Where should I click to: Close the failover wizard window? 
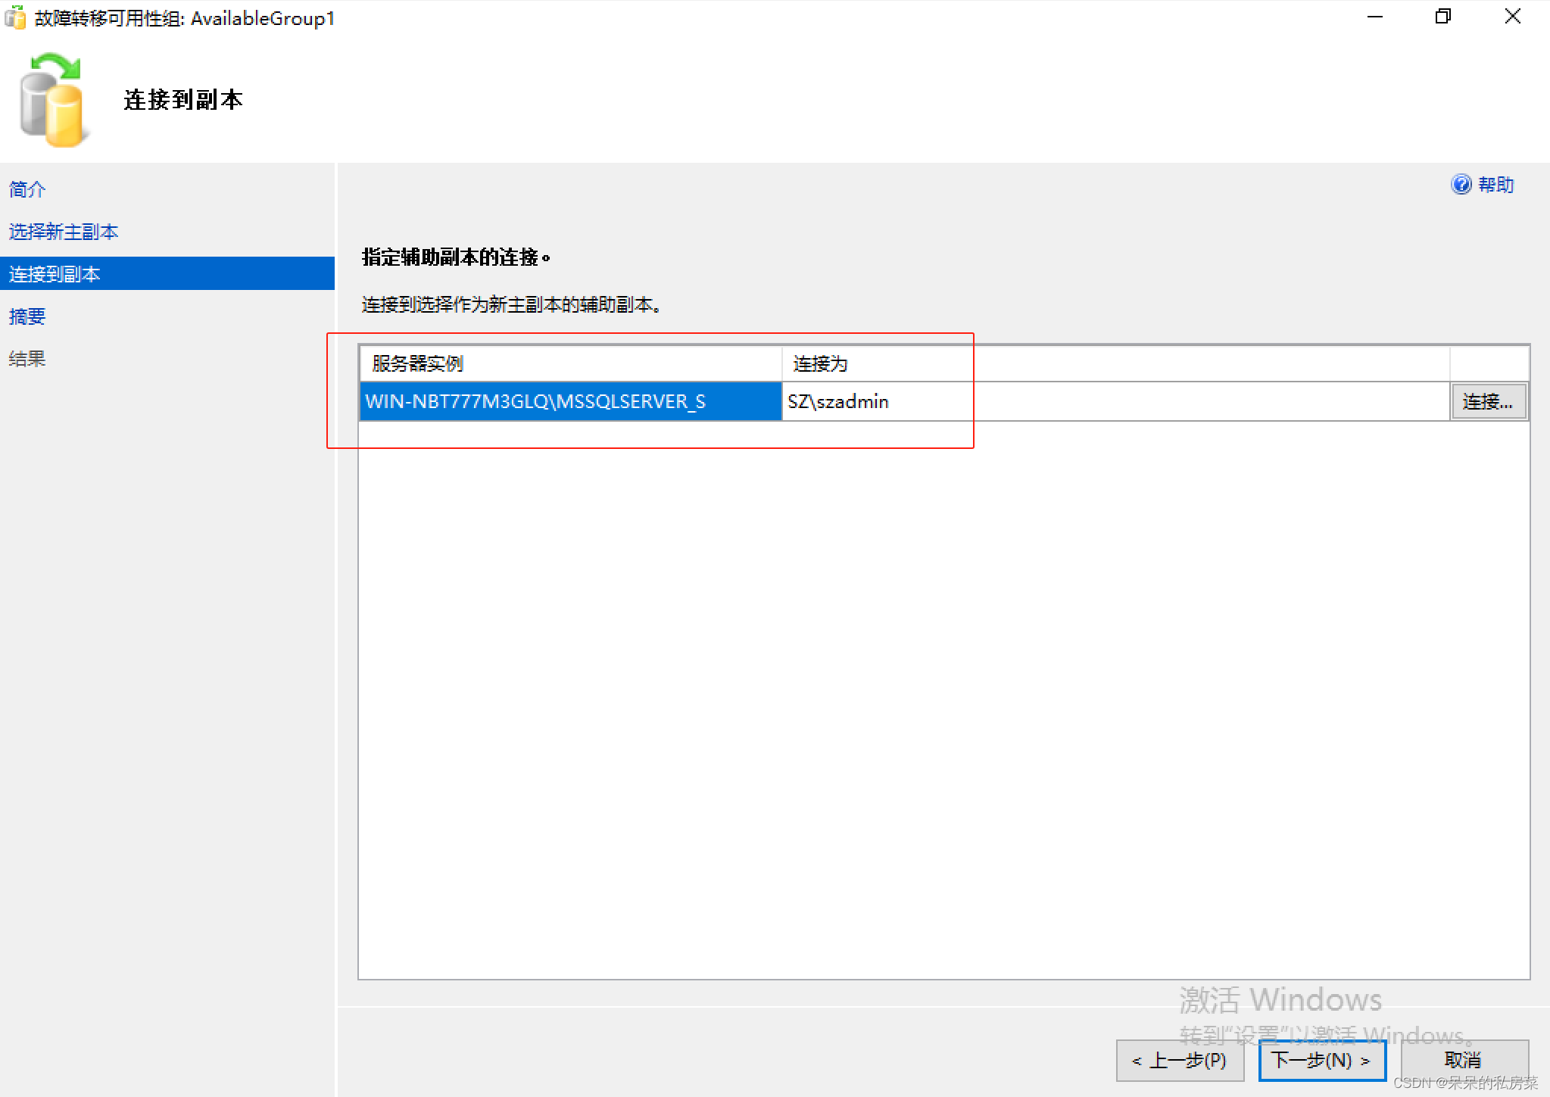1512,17
